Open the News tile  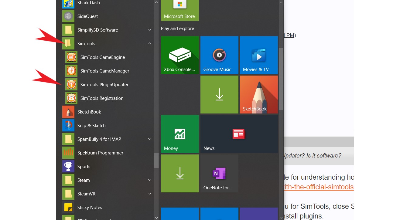click(x=239, y=134)
